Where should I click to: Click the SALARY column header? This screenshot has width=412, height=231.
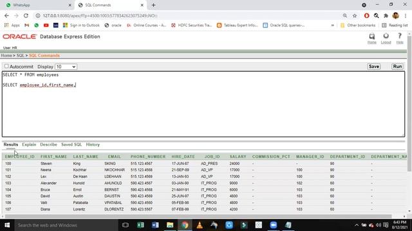[x=238, y=157]
